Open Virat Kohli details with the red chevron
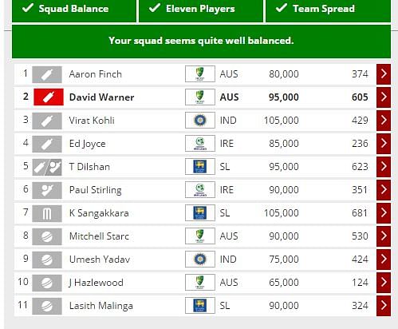The width and height of the screenshot is (398, 329). click(384, 120)
